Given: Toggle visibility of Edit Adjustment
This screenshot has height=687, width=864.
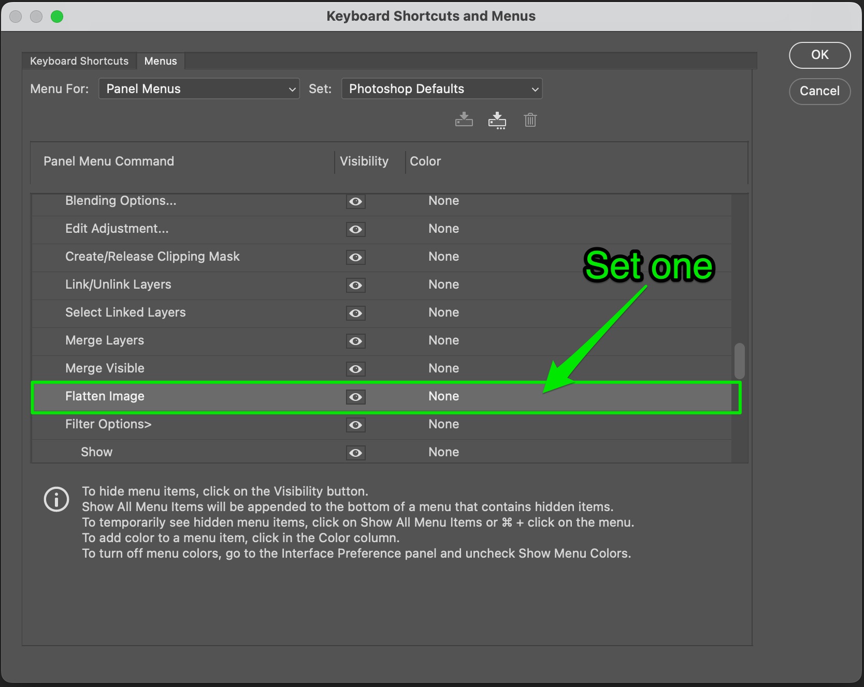Looking at the screenshot, I should click(x=355, y=229).
